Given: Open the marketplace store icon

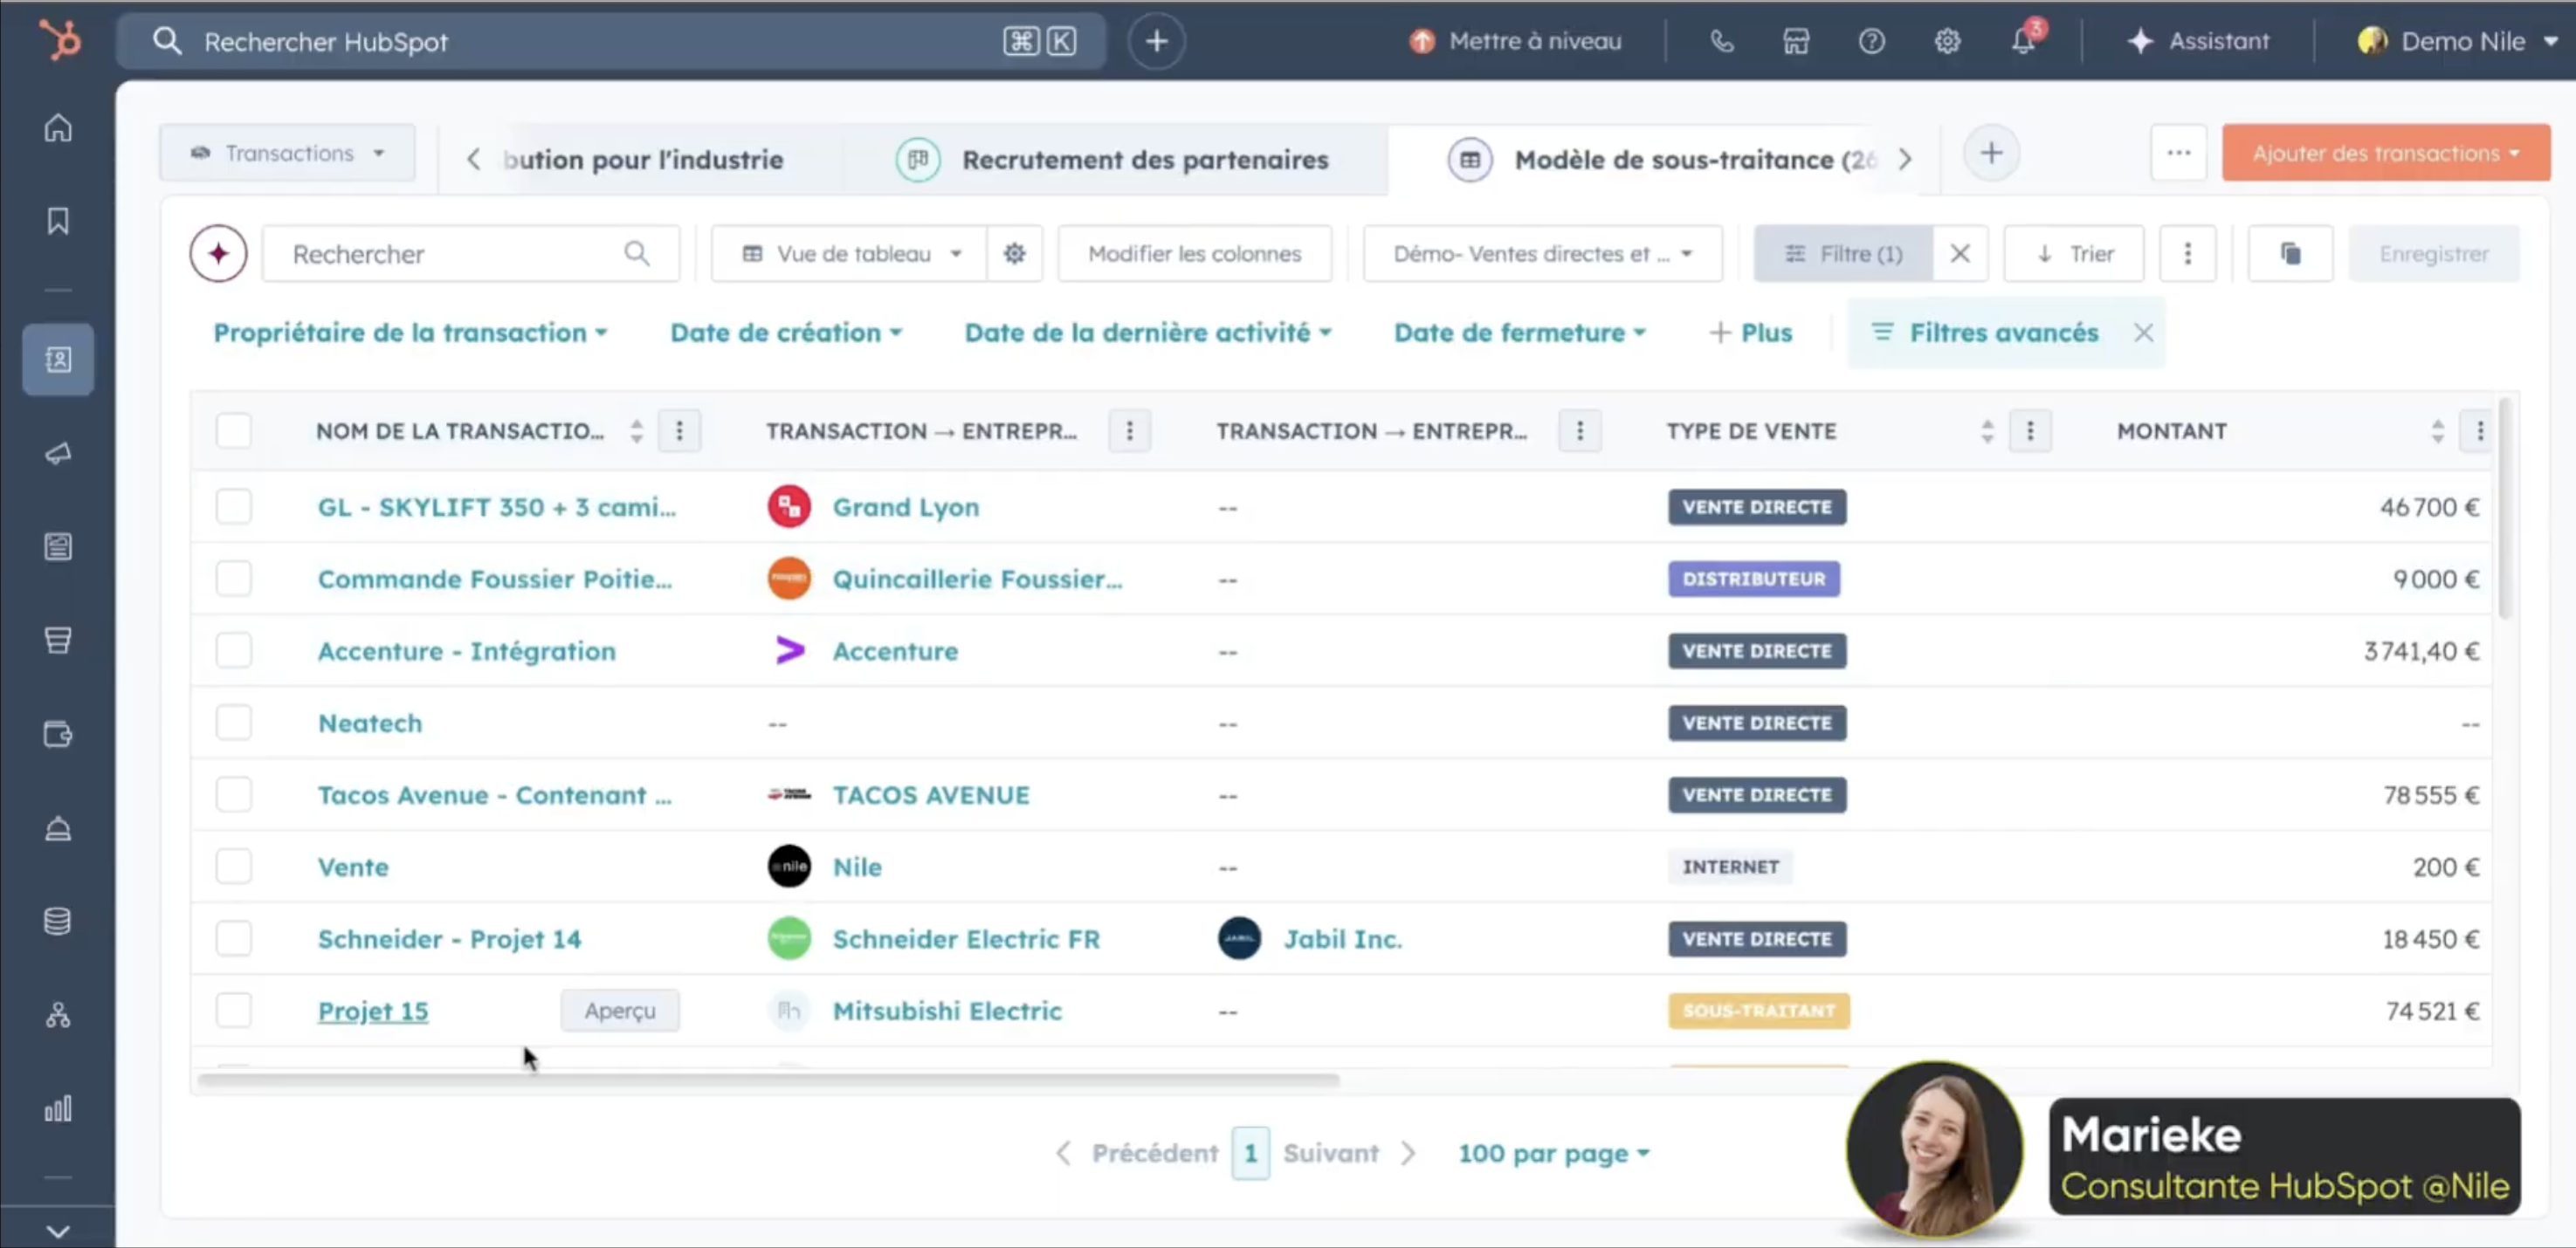Looking at the screenshot, I should click(1796, 42).
